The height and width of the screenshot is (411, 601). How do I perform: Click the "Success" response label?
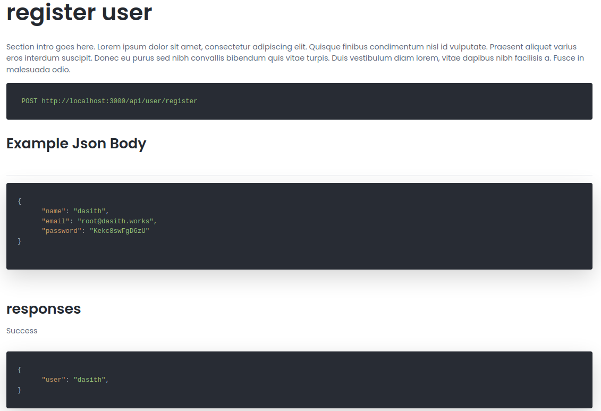[x=22, y=331]
